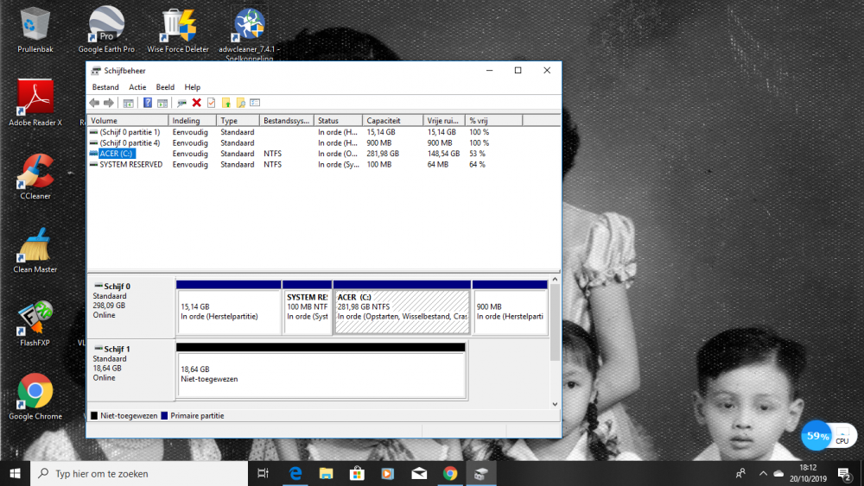Screen dimensions: 864x486
Task: Open the Beeld menu
Action: click(x=165, y=87)
